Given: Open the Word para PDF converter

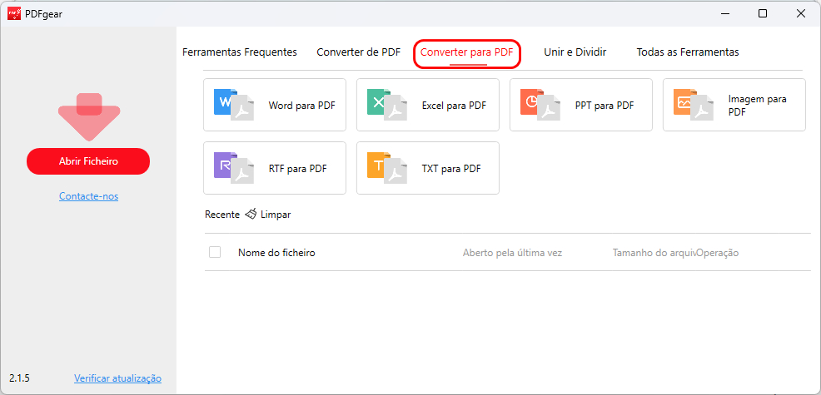Looking at the screenshot, I should pos(275,105).
